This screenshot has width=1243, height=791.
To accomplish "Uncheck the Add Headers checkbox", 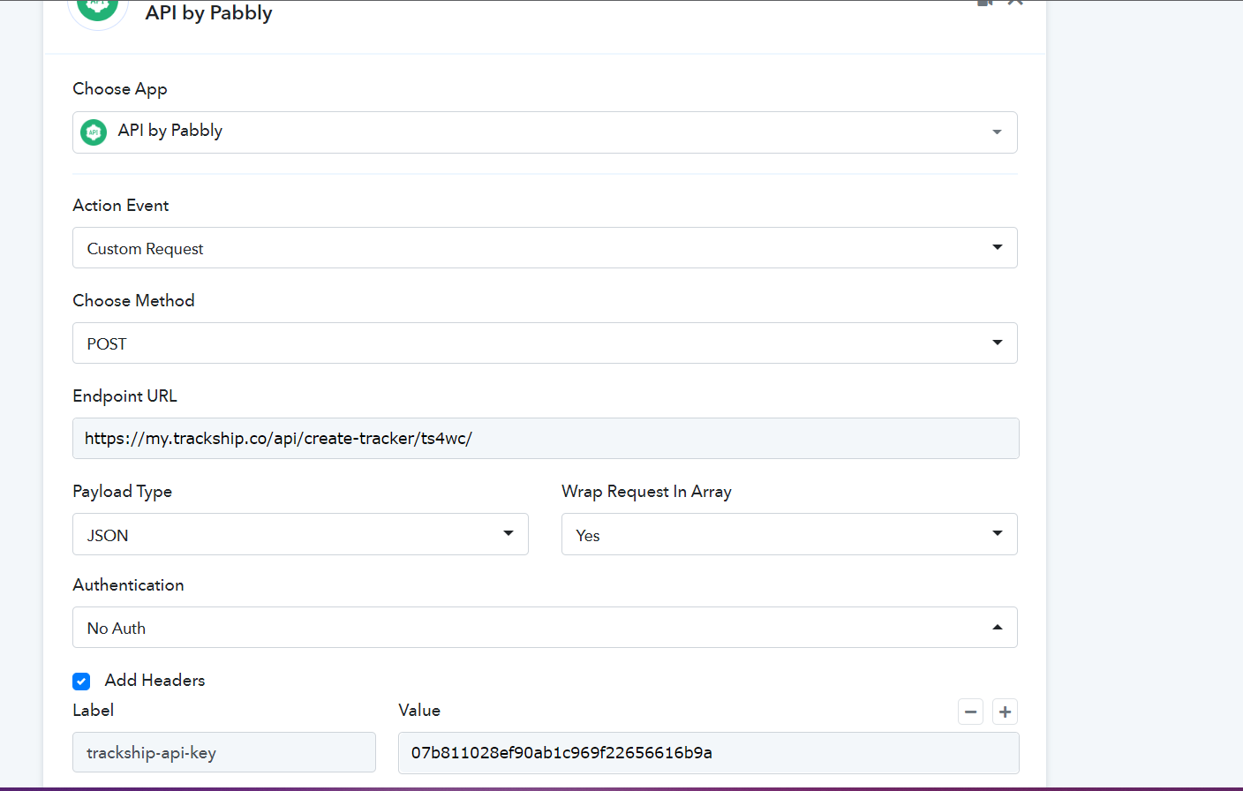I will [81, 681].
